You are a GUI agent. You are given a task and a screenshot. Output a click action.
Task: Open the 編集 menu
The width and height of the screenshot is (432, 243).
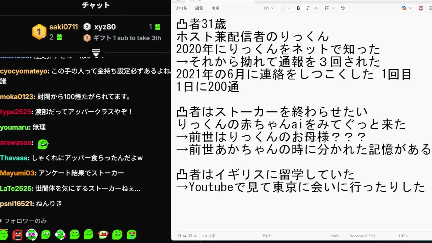pos(199,8)
